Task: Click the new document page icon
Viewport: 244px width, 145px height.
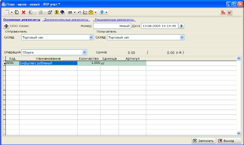Action: pyautogui.click(x=16, y=12)
